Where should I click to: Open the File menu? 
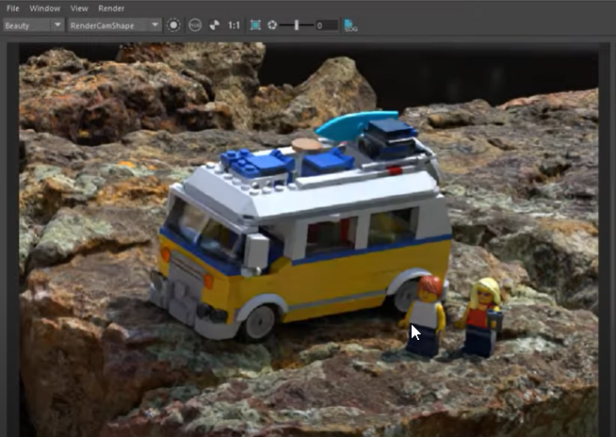click(x=12, y=8)
